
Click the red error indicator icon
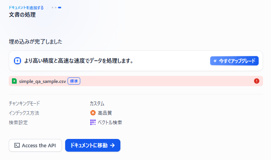(257, 81)
